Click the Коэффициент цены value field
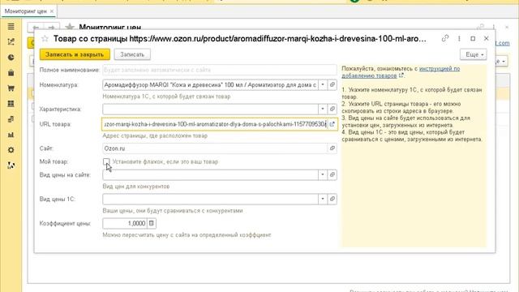 point(125,224)
